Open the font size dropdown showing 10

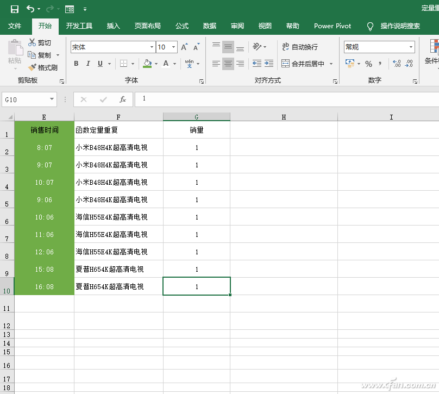tap(173, 47)
